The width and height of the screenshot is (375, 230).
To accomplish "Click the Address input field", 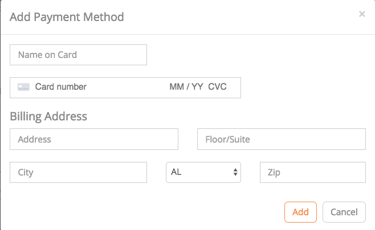I will pos(94,139).
